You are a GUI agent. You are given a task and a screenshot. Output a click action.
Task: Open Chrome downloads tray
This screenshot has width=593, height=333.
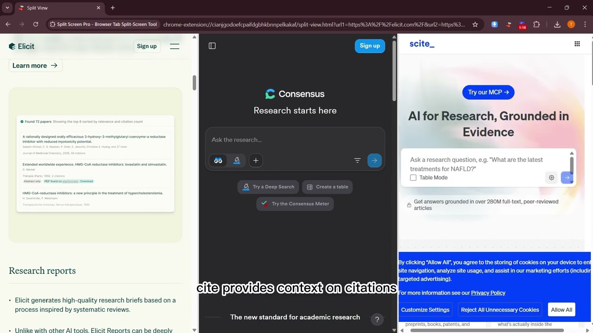(x=557, y=25)
